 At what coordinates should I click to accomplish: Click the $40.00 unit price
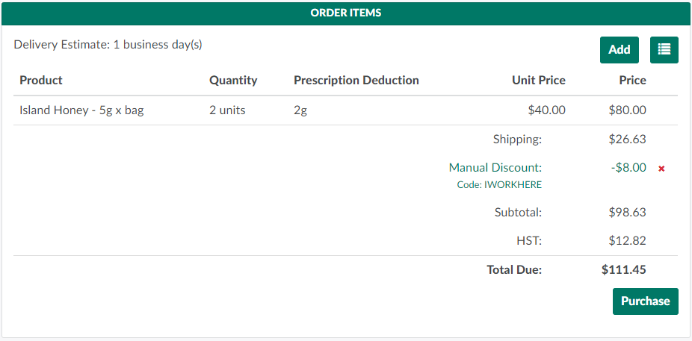pyautogui.click(x=546, y=110)
